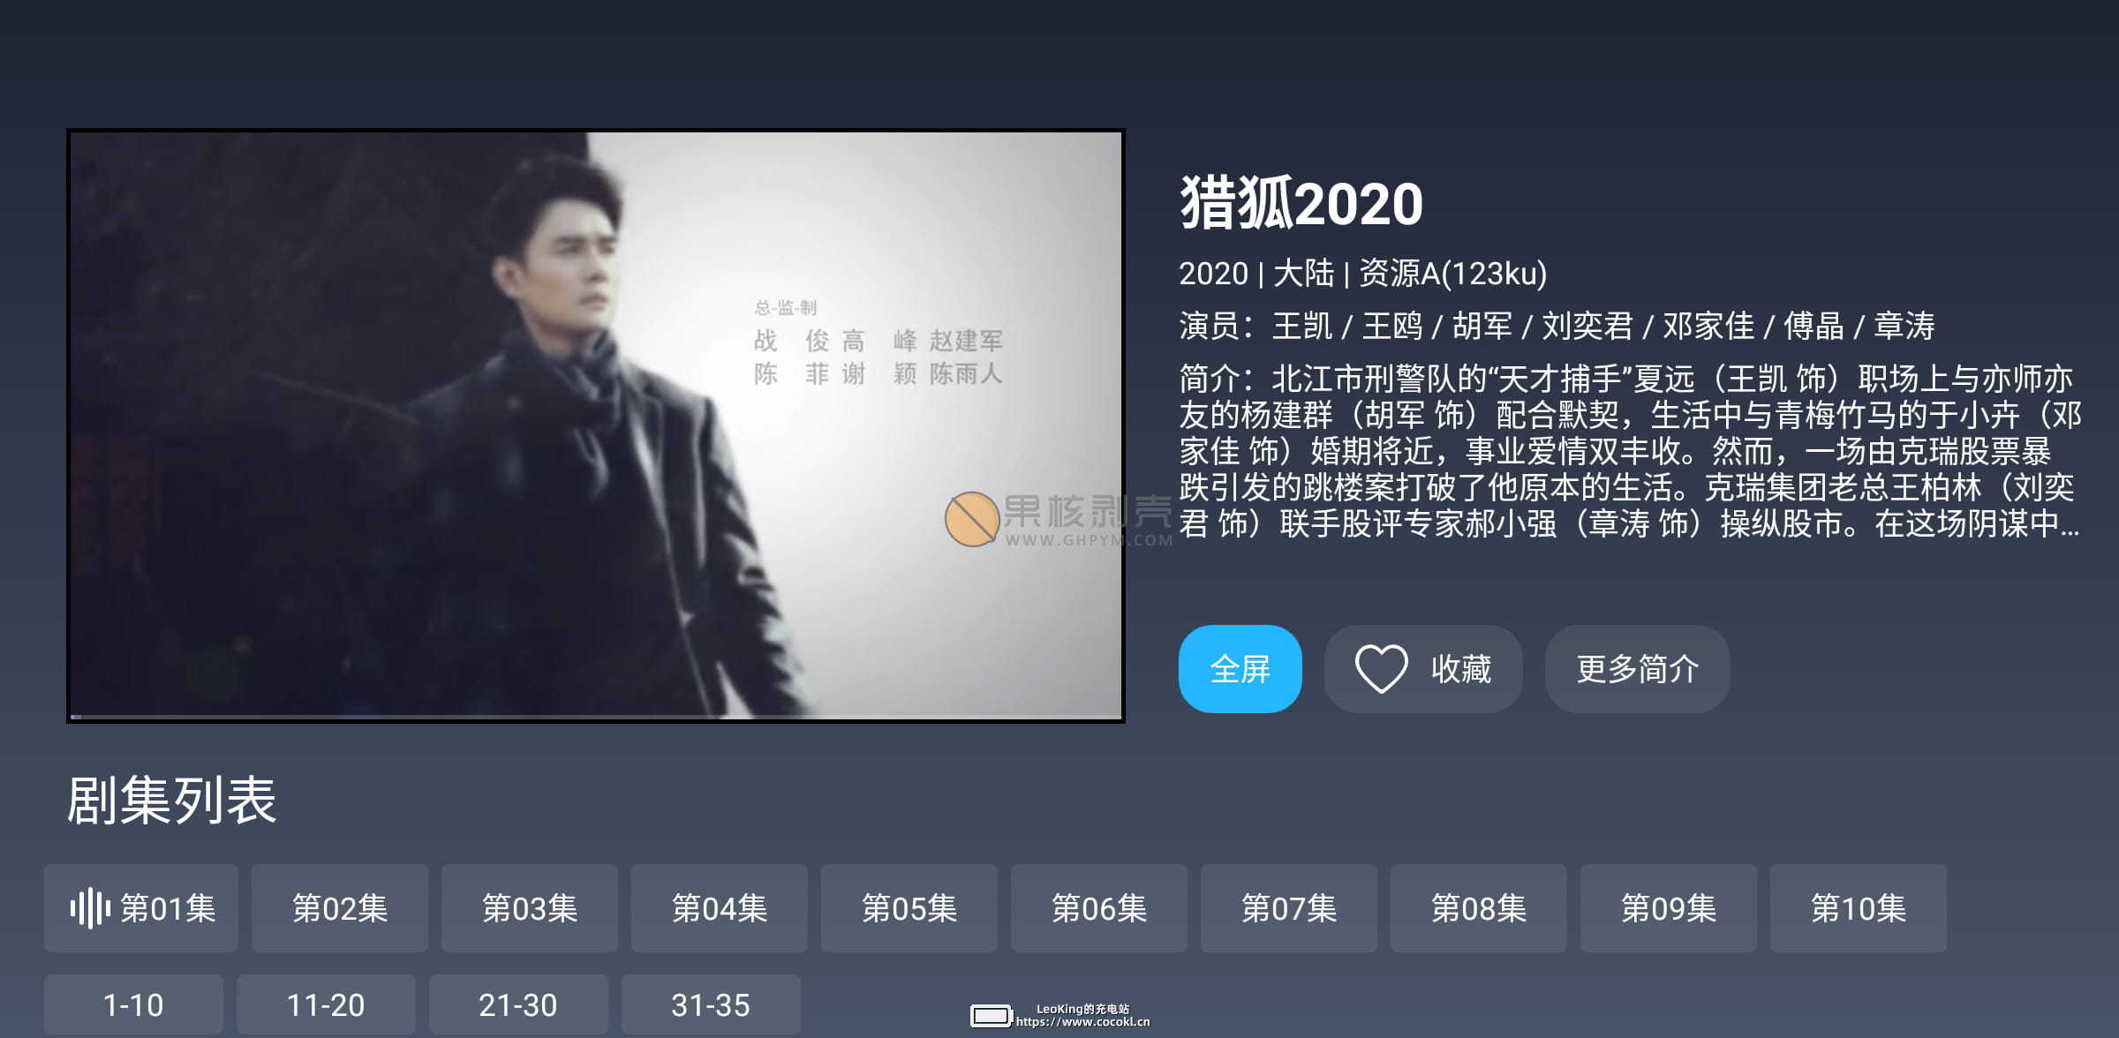Viewport: 2119px width, 1038px height.
Task: Click the video preview player
Action: 596,425
